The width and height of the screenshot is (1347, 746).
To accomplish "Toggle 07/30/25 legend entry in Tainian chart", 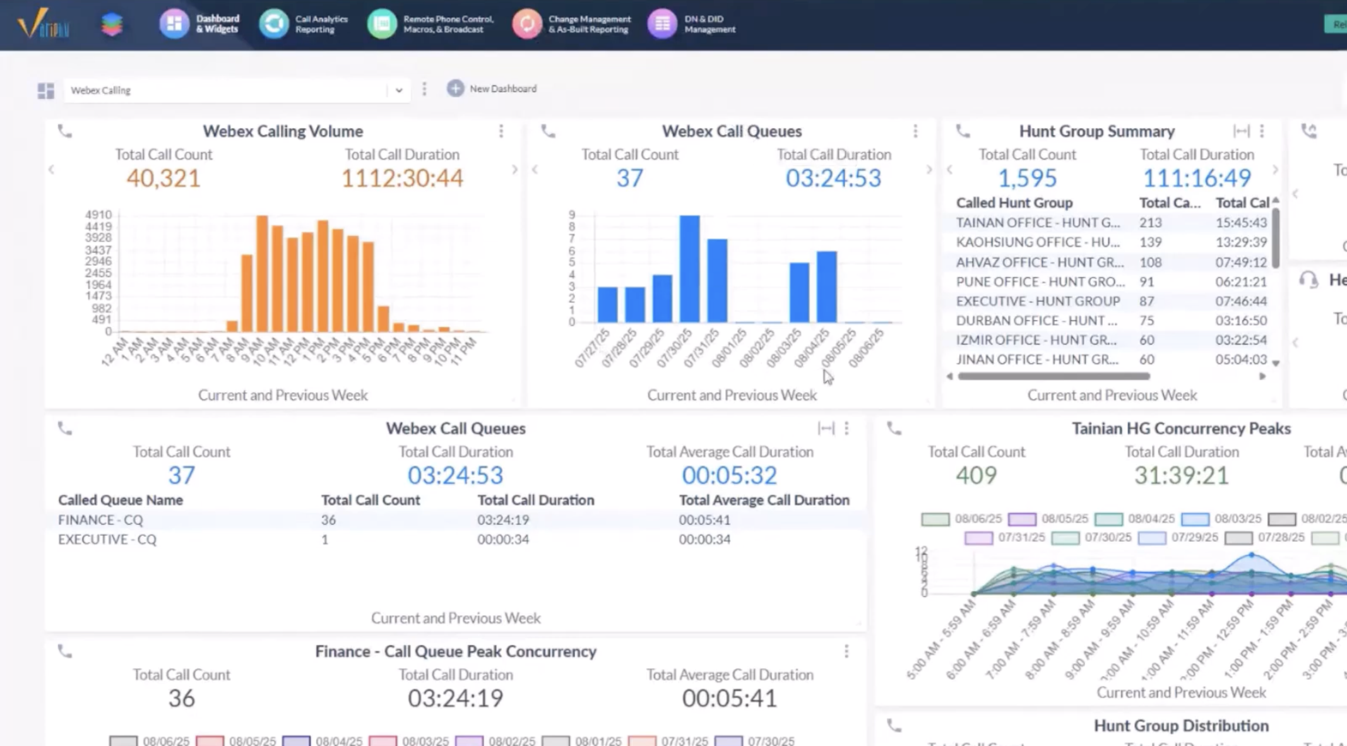I will point(1065,538).
